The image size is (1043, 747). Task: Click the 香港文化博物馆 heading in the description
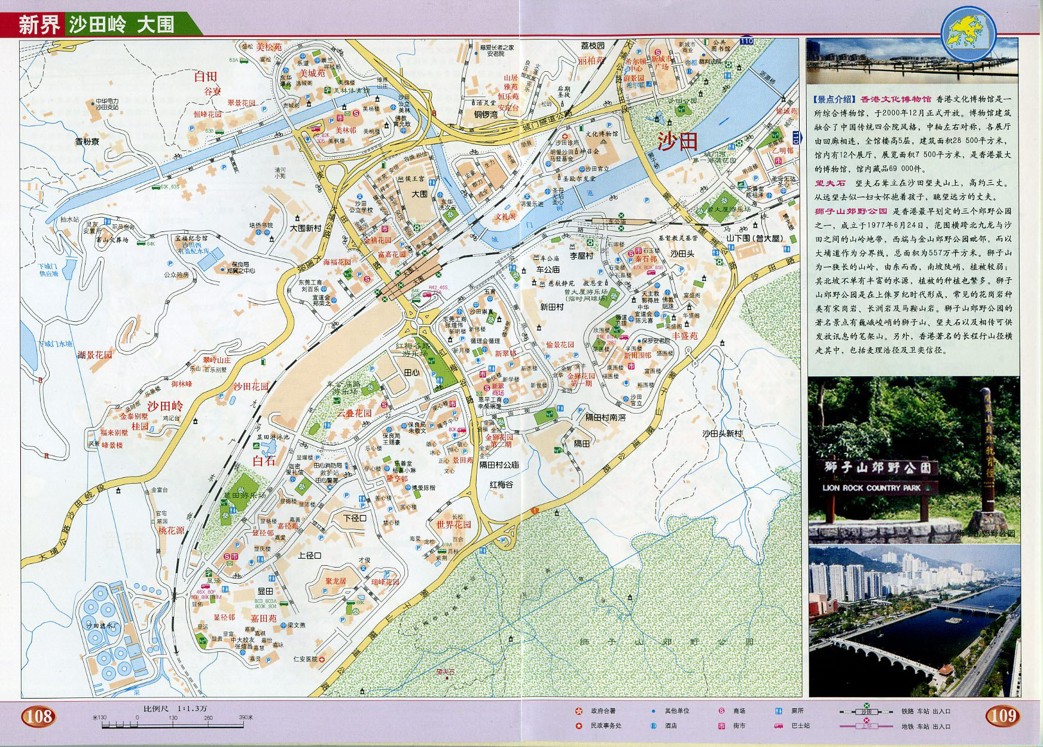tap(895, 99)
